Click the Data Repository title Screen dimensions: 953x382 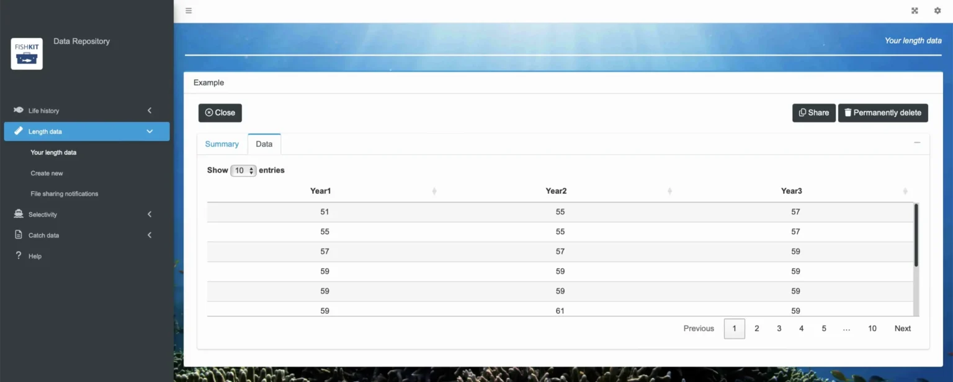click(81, 41)
